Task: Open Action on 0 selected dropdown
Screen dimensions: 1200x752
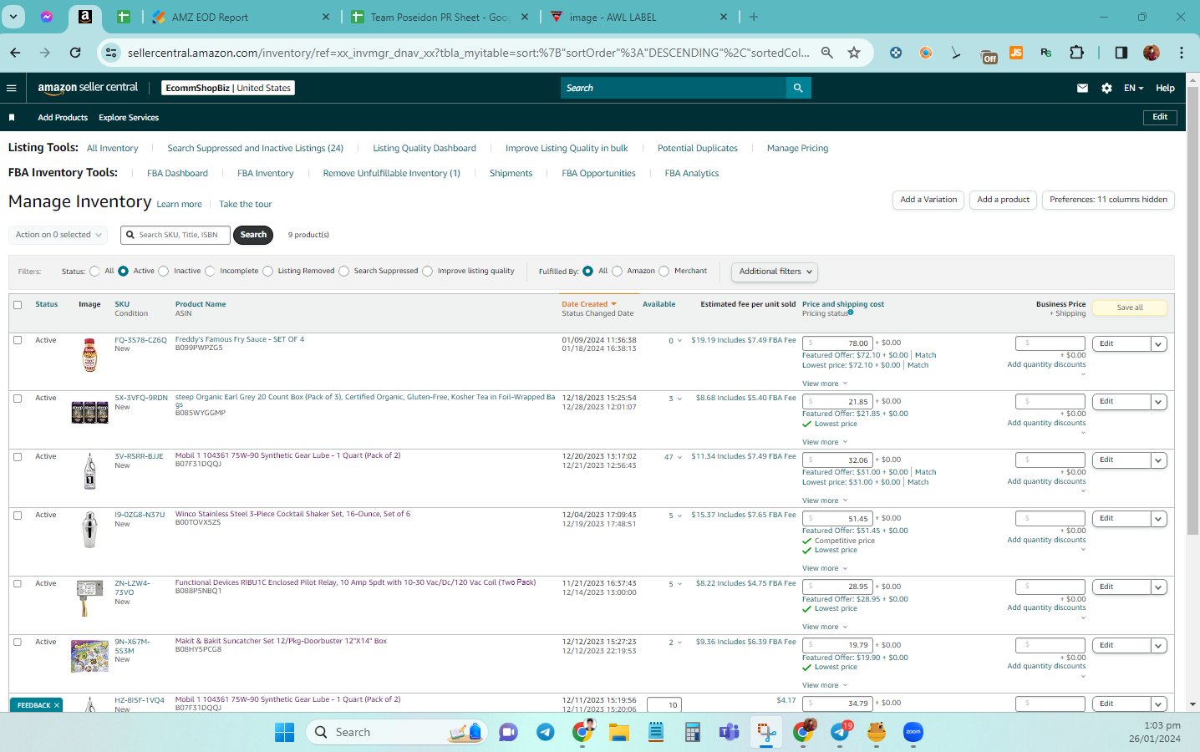Action: pyautogui.click(x=58, y=235)
